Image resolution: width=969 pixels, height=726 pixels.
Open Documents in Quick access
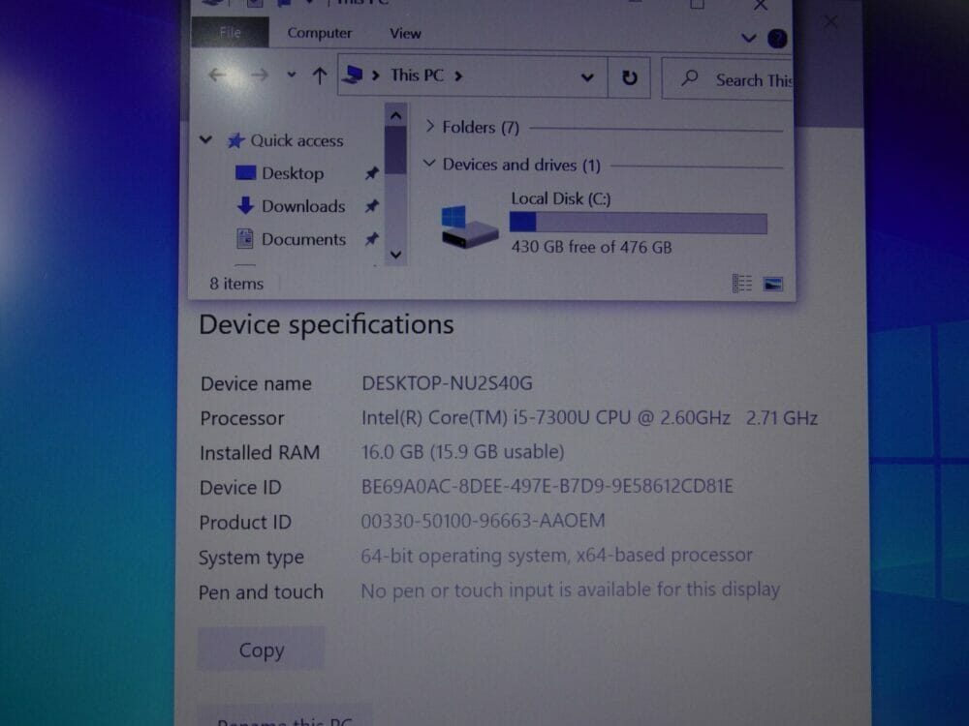(x=303, y=239)
